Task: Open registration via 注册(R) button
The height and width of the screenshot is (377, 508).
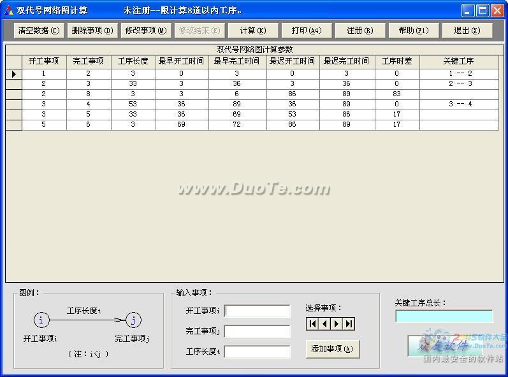Action: click(360, 31)
